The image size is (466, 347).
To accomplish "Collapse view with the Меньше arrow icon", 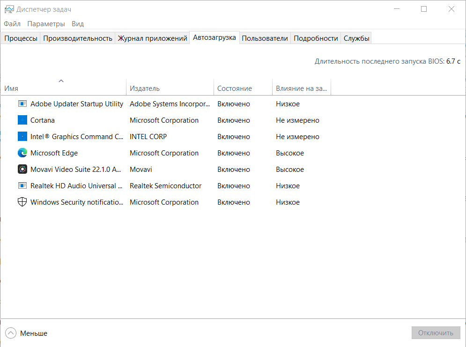I will coord(11,333).
